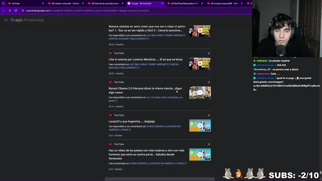Image resolution: width=322 pixels, height=181 pixels.
Task: Open Países menos lluviosos link in Venezuela entry
Action: pyautogui.click(x=157, y=163)
